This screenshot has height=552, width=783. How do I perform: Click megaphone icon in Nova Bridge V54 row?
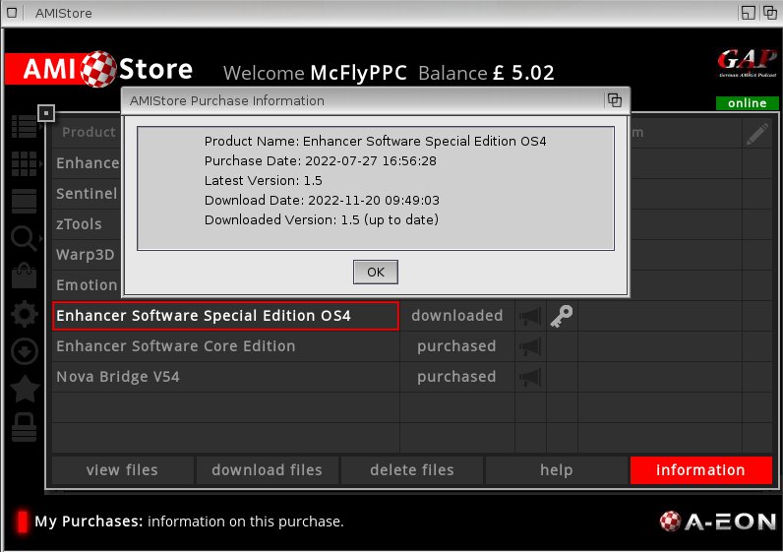[x=530, y=377]
